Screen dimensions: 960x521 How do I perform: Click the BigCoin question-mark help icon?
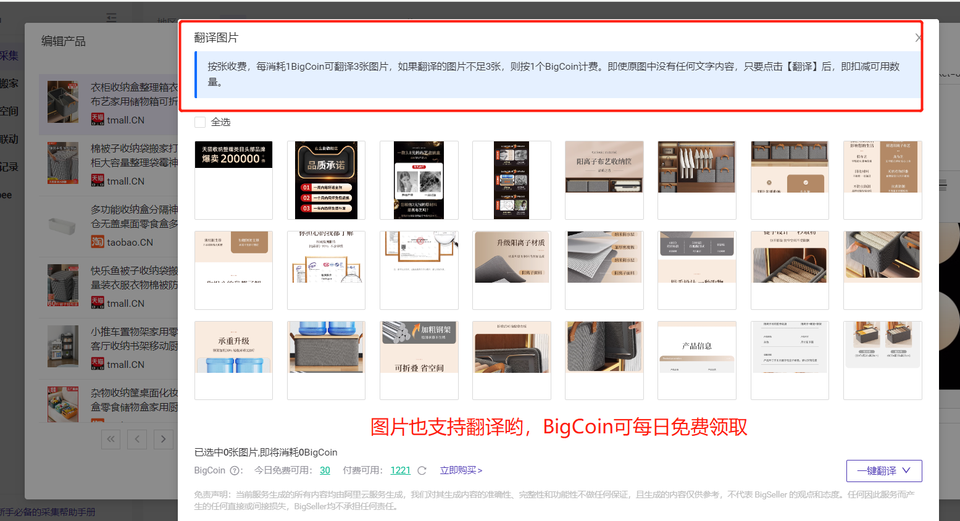pos(232,470)
